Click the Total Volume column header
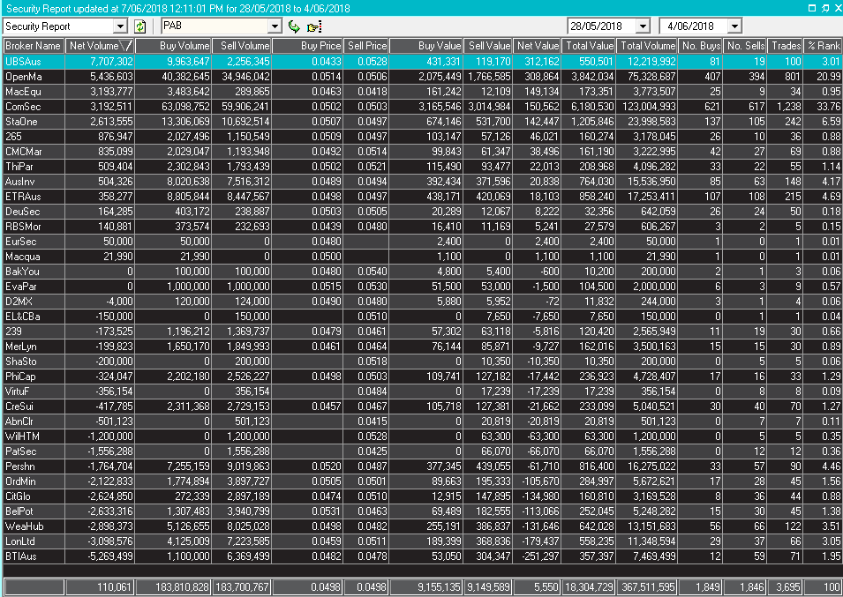The image size is (843, 597). pyautogui.click(x=647, y=46)
